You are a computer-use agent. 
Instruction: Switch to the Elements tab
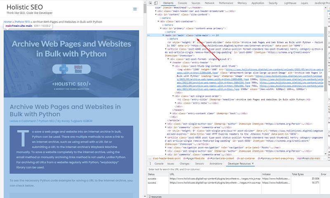click(x=168, y=3)
